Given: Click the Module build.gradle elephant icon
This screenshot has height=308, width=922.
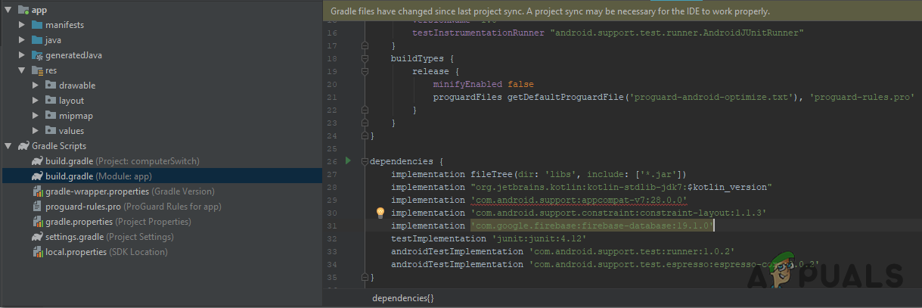Looking at the screenshot, I should point(37,176).
